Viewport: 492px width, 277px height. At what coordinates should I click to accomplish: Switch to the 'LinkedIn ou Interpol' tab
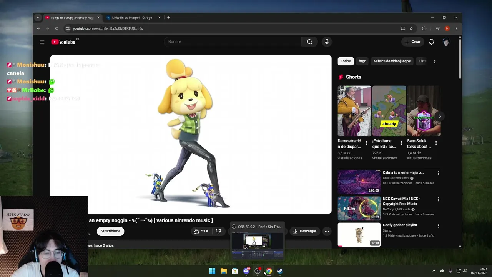pyautogui.click(x=132, y=18)
